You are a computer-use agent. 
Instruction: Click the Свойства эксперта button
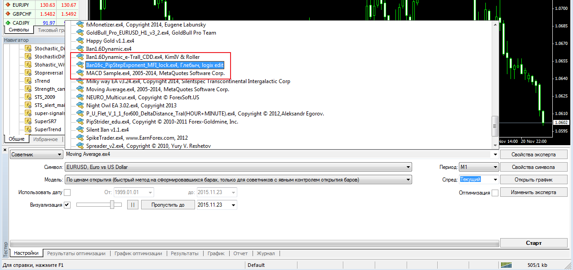point(533,155)
